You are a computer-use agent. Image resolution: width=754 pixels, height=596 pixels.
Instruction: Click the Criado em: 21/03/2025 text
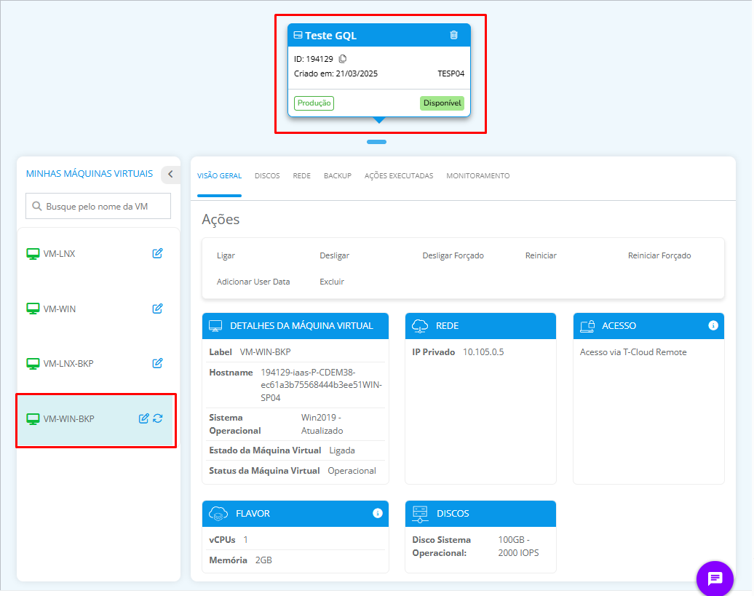point(336,73)
